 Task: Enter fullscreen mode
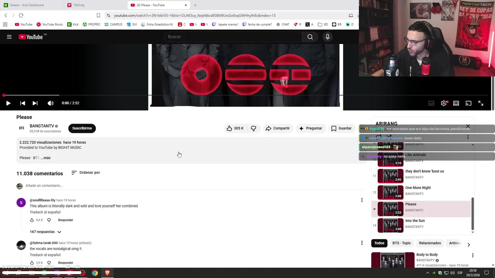481,103
